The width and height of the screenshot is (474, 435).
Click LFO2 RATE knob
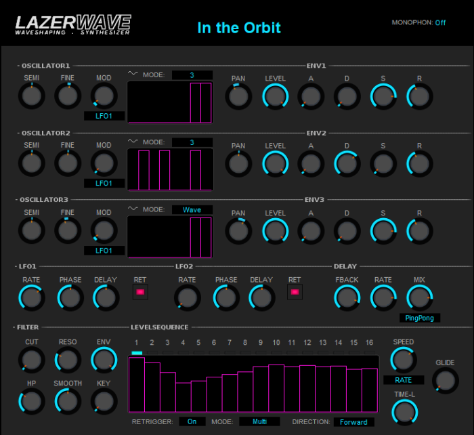pos(188,297)
